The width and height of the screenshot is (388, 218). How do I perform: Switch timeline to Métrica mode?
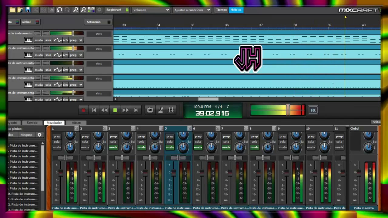pos(236,10)
